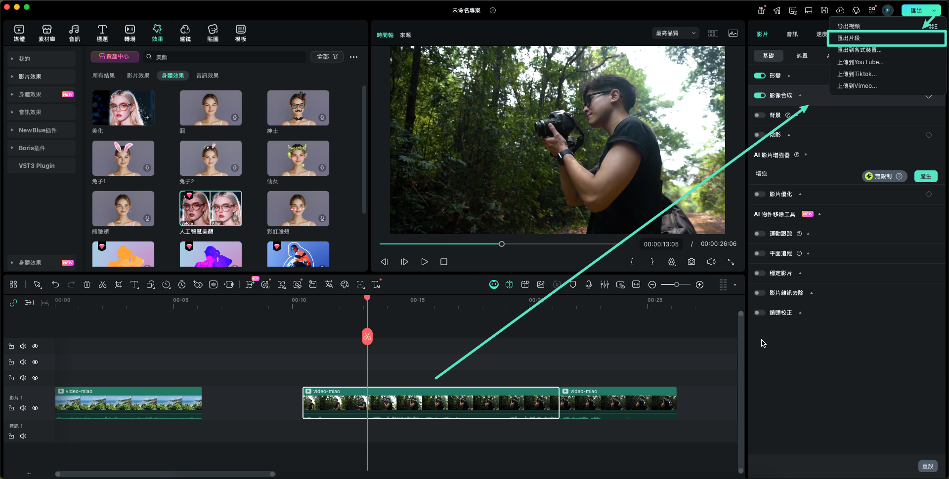
Task: Take a snapshot with the camera icon
Action: [691, 262]
